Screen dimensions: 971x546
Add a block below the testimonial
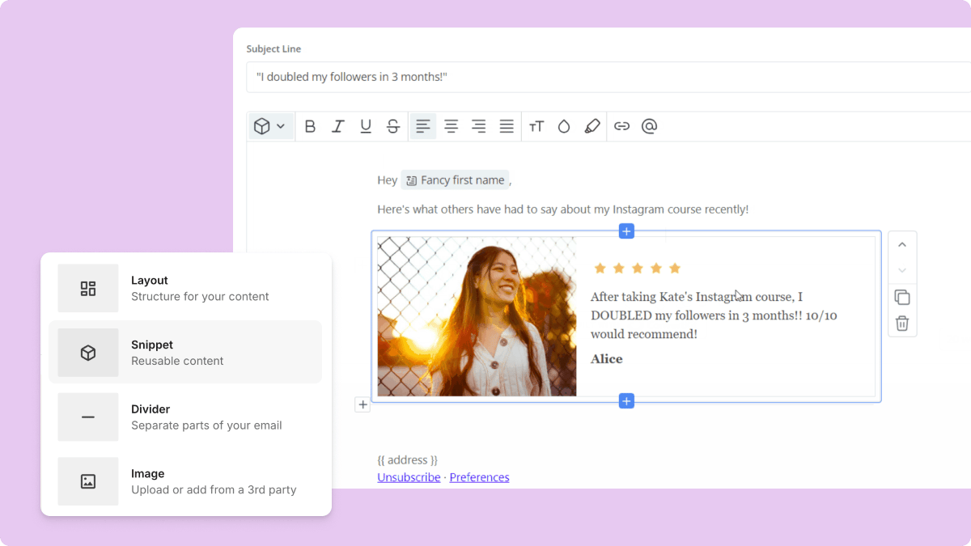point(626,400)
